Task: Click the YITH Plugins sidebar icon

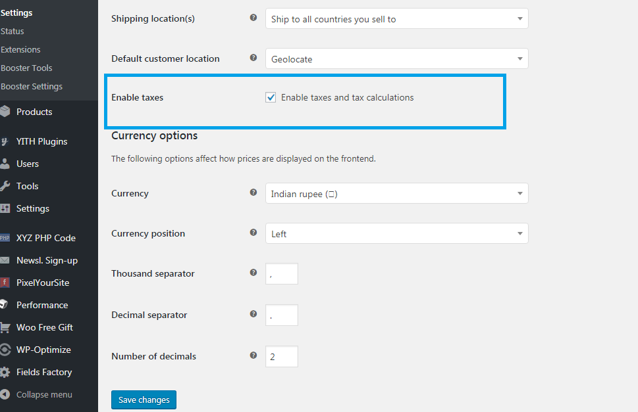Action: (5, 141)
